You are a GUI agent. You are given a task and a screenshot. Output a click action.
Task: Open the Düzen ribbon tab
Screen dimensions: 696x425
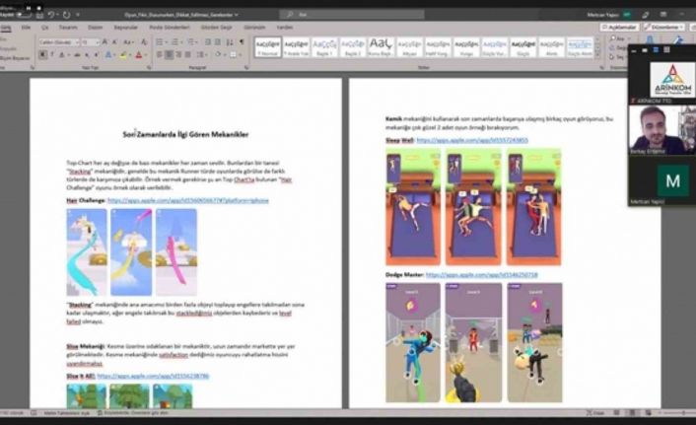tap(95, 28)
